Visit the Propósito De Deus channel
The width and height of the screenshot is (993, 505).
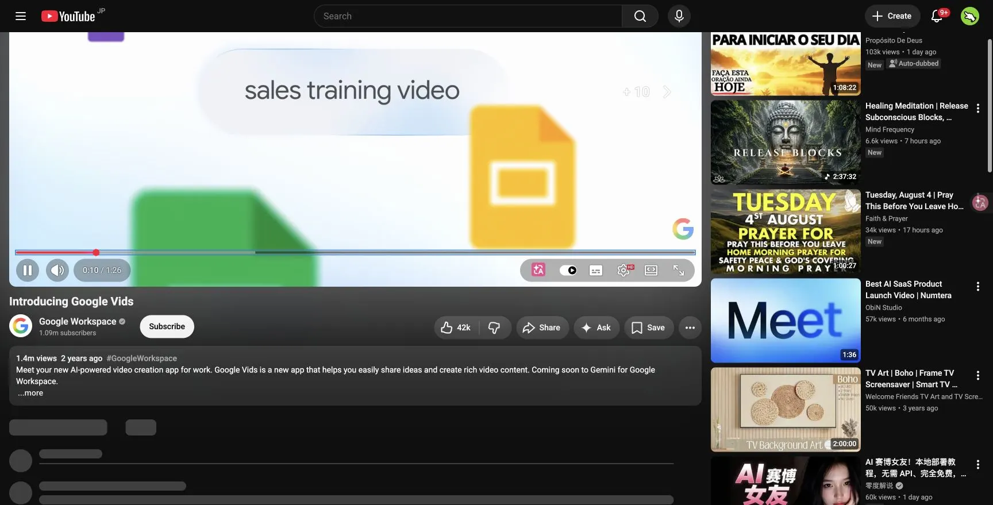894,41
